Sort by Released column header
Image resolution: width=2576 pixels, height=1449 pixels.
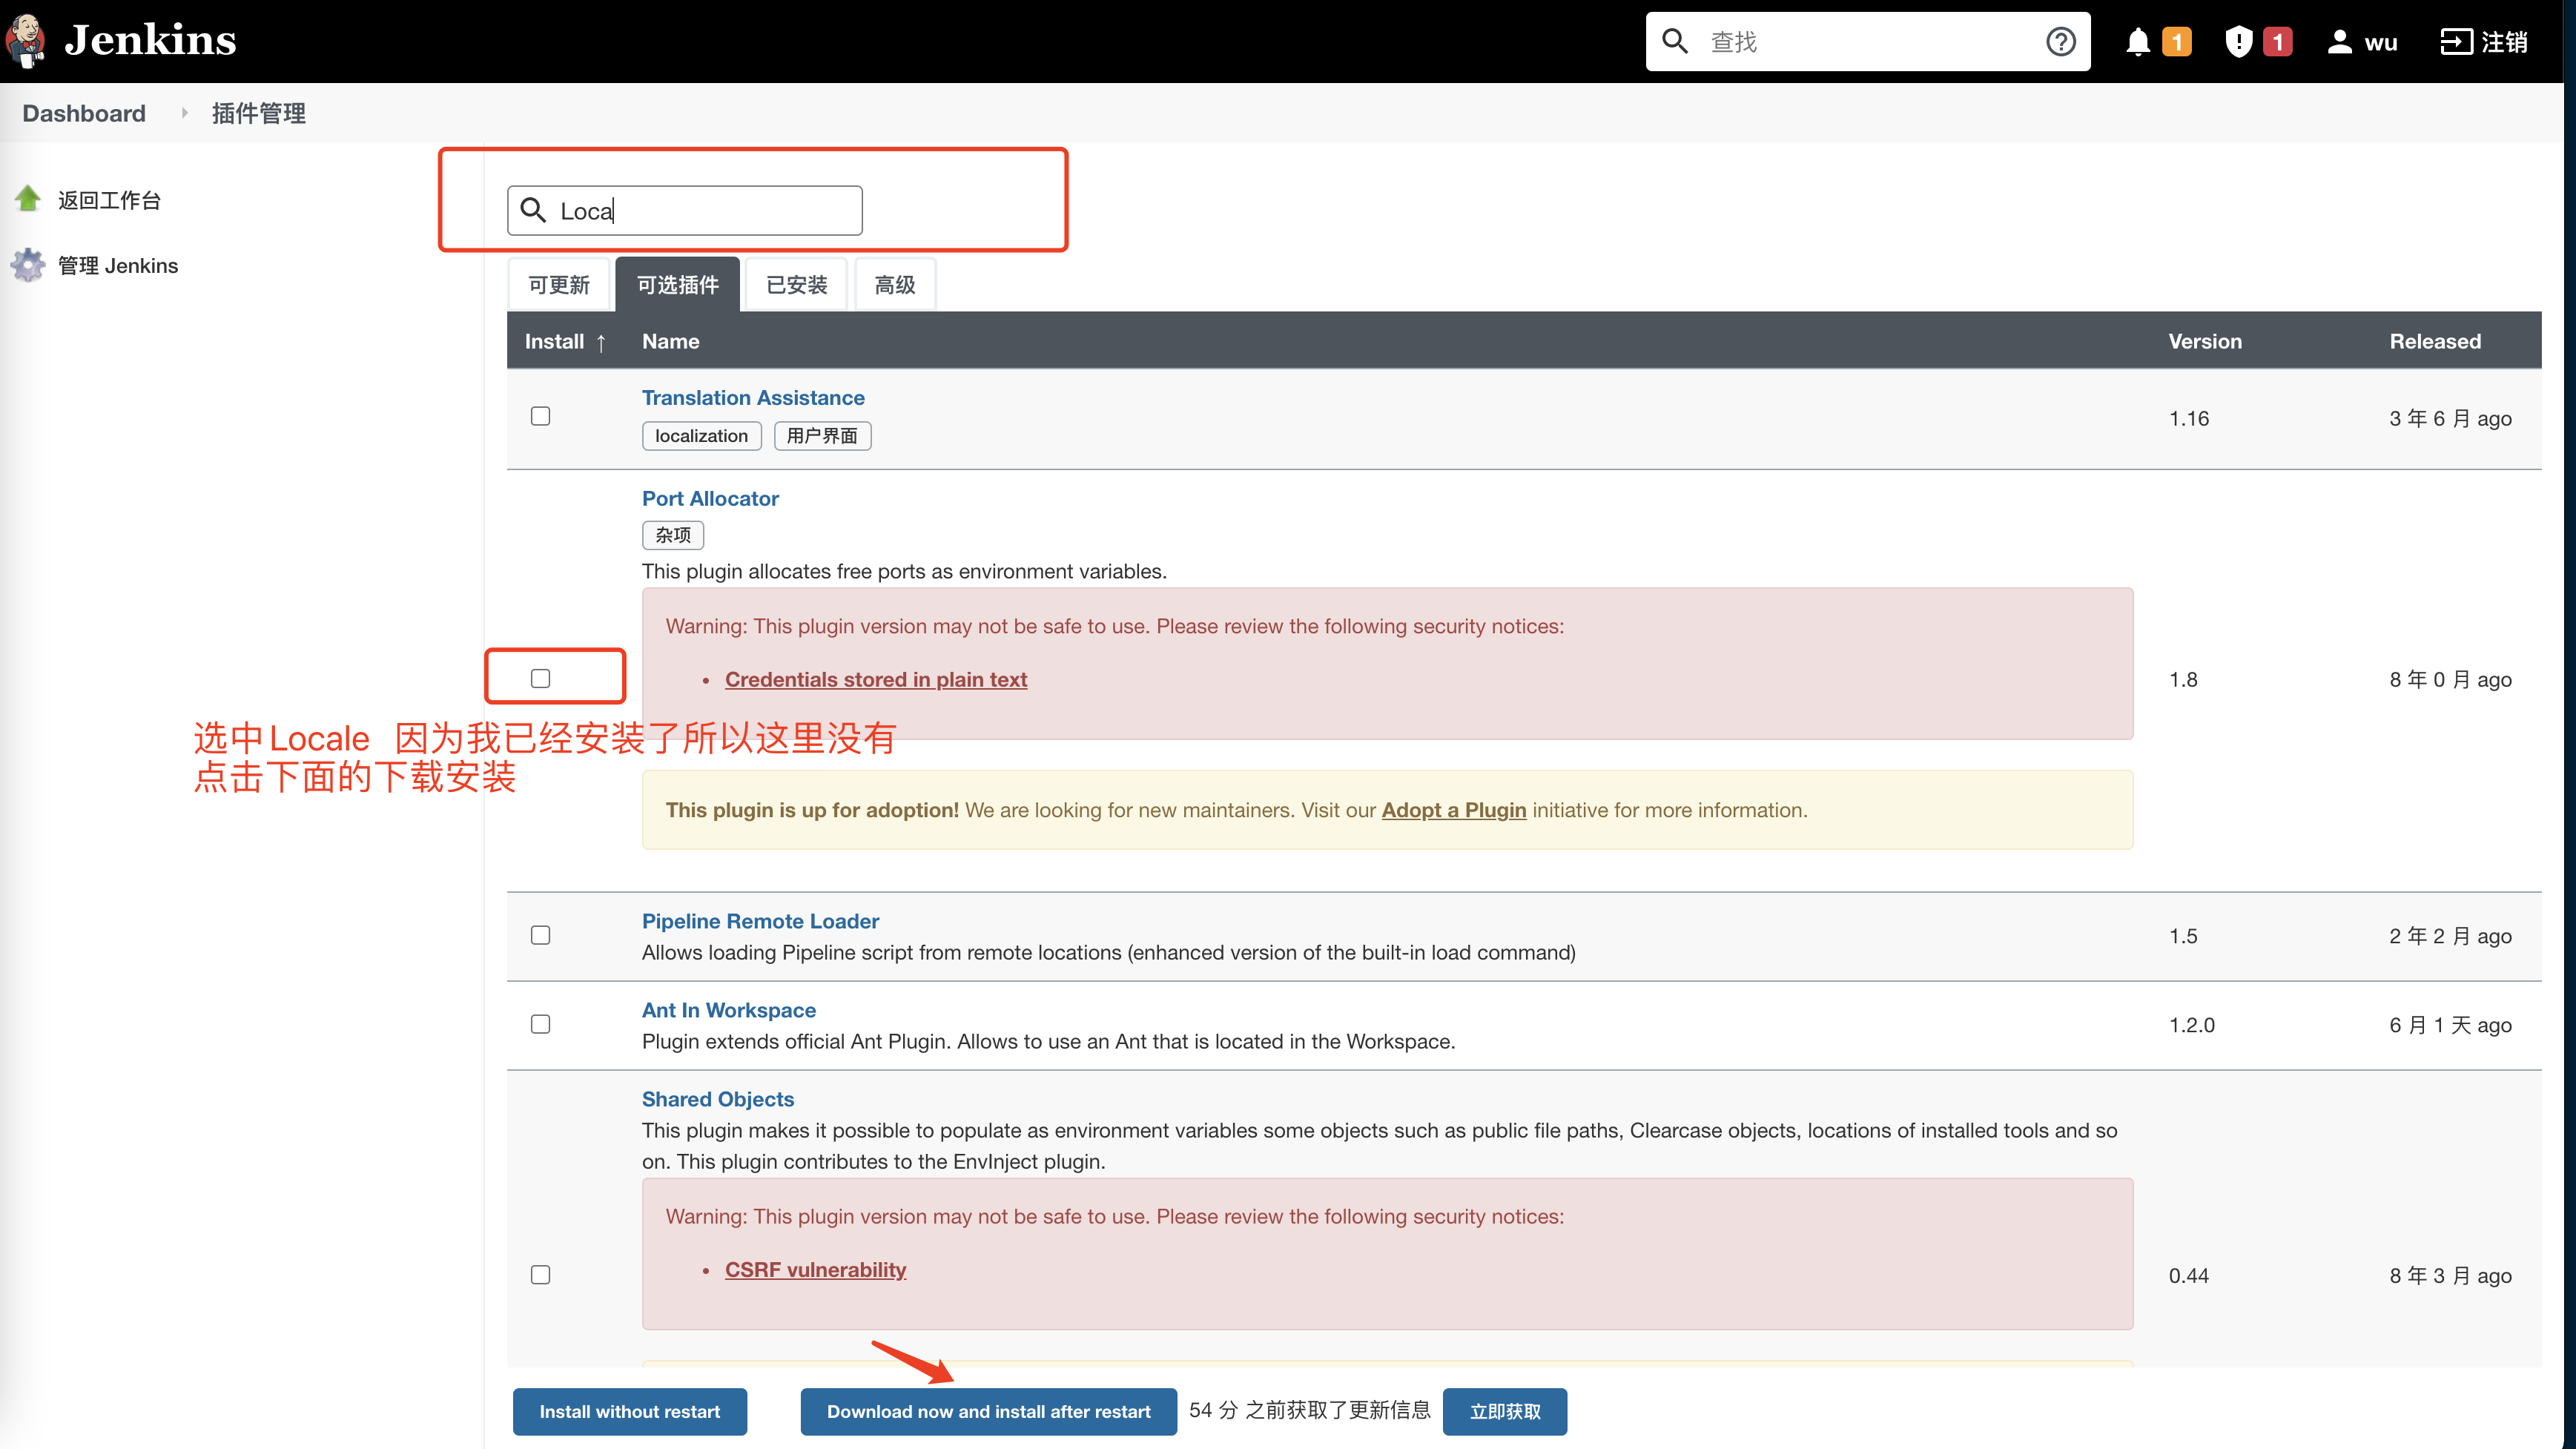[x=2435, y=341]
